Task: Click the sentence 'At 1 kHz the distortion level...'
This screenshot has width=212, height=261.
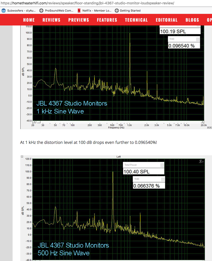Action: (x=89, y=143)
